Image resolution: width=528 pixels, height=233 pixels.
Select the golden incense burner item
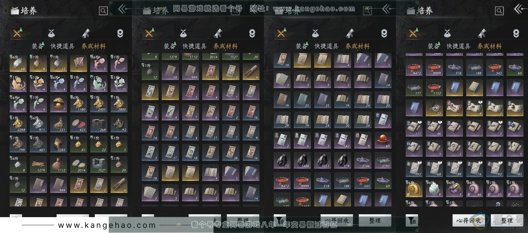click(58, 104)
